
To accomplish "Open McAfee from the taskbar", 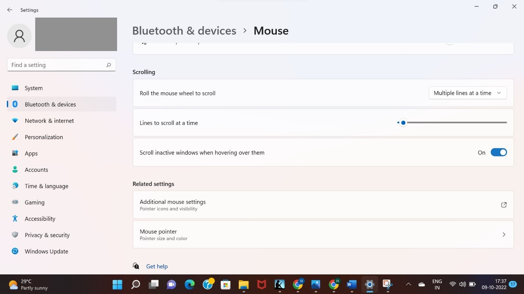I will pyautogui.click(x=261, y=284).
